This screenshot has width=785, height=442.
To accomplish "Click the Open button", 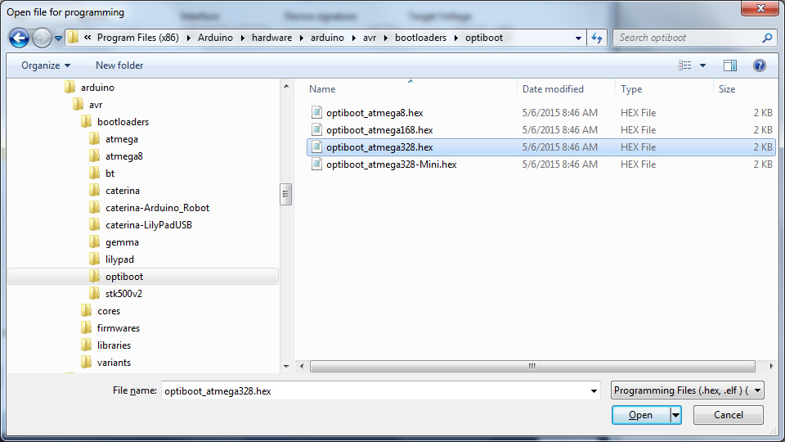I will (640, 415).
